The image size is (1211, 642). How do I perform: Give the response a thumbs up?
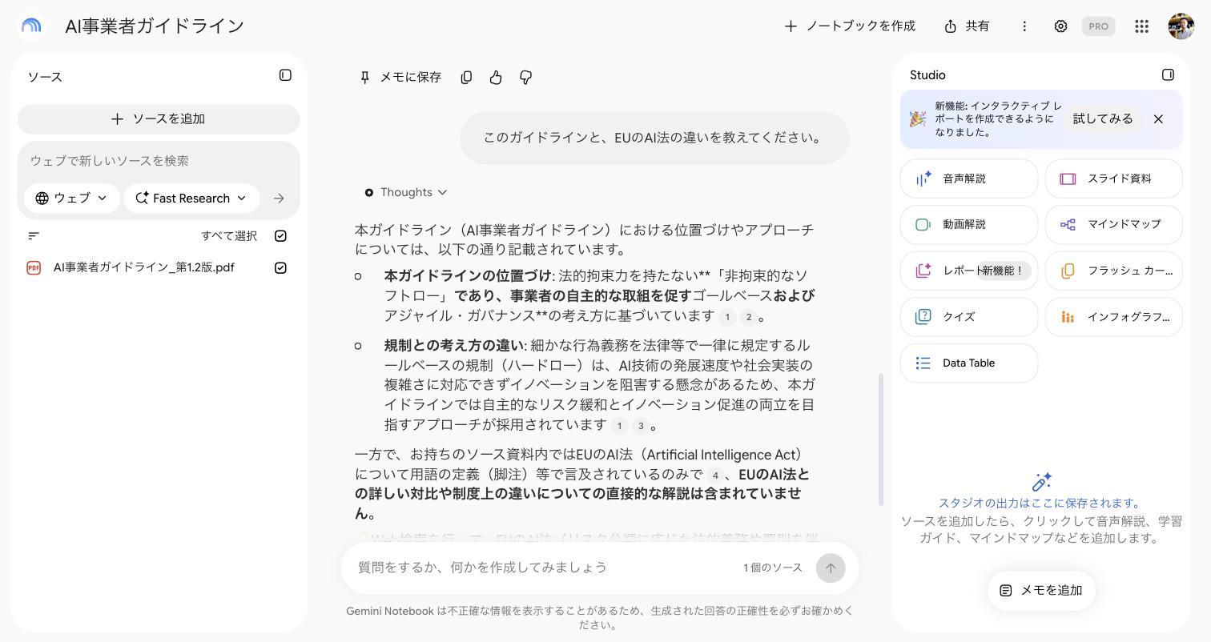click(x=496, y=78)
